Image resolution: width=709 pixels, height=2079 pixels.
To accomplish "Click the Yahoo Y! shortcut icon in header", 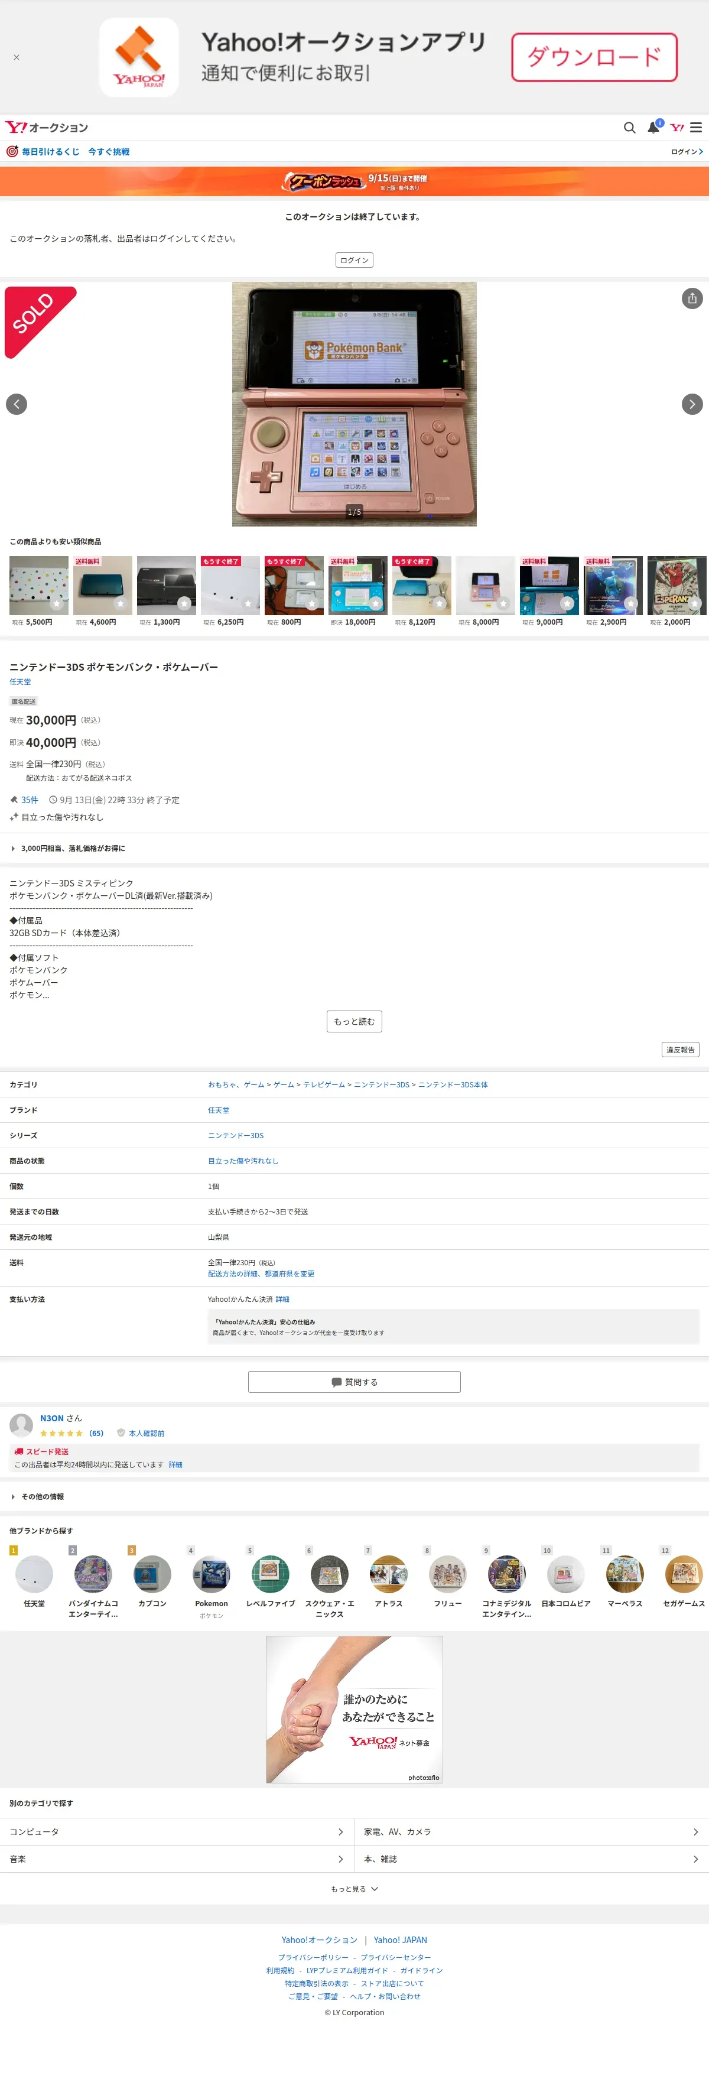I will 677,128.
